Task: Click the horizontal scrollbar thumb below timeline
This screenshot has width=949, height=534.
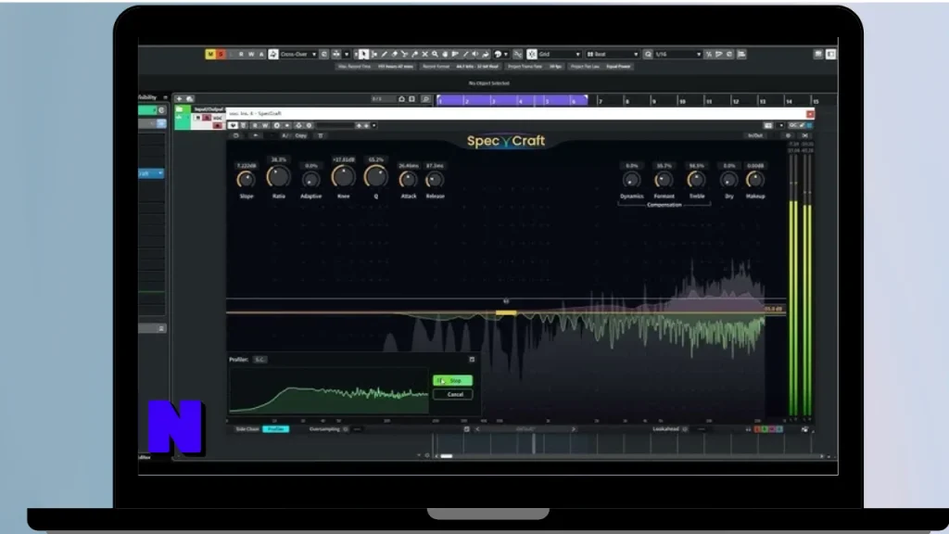Action: (446, 456)
